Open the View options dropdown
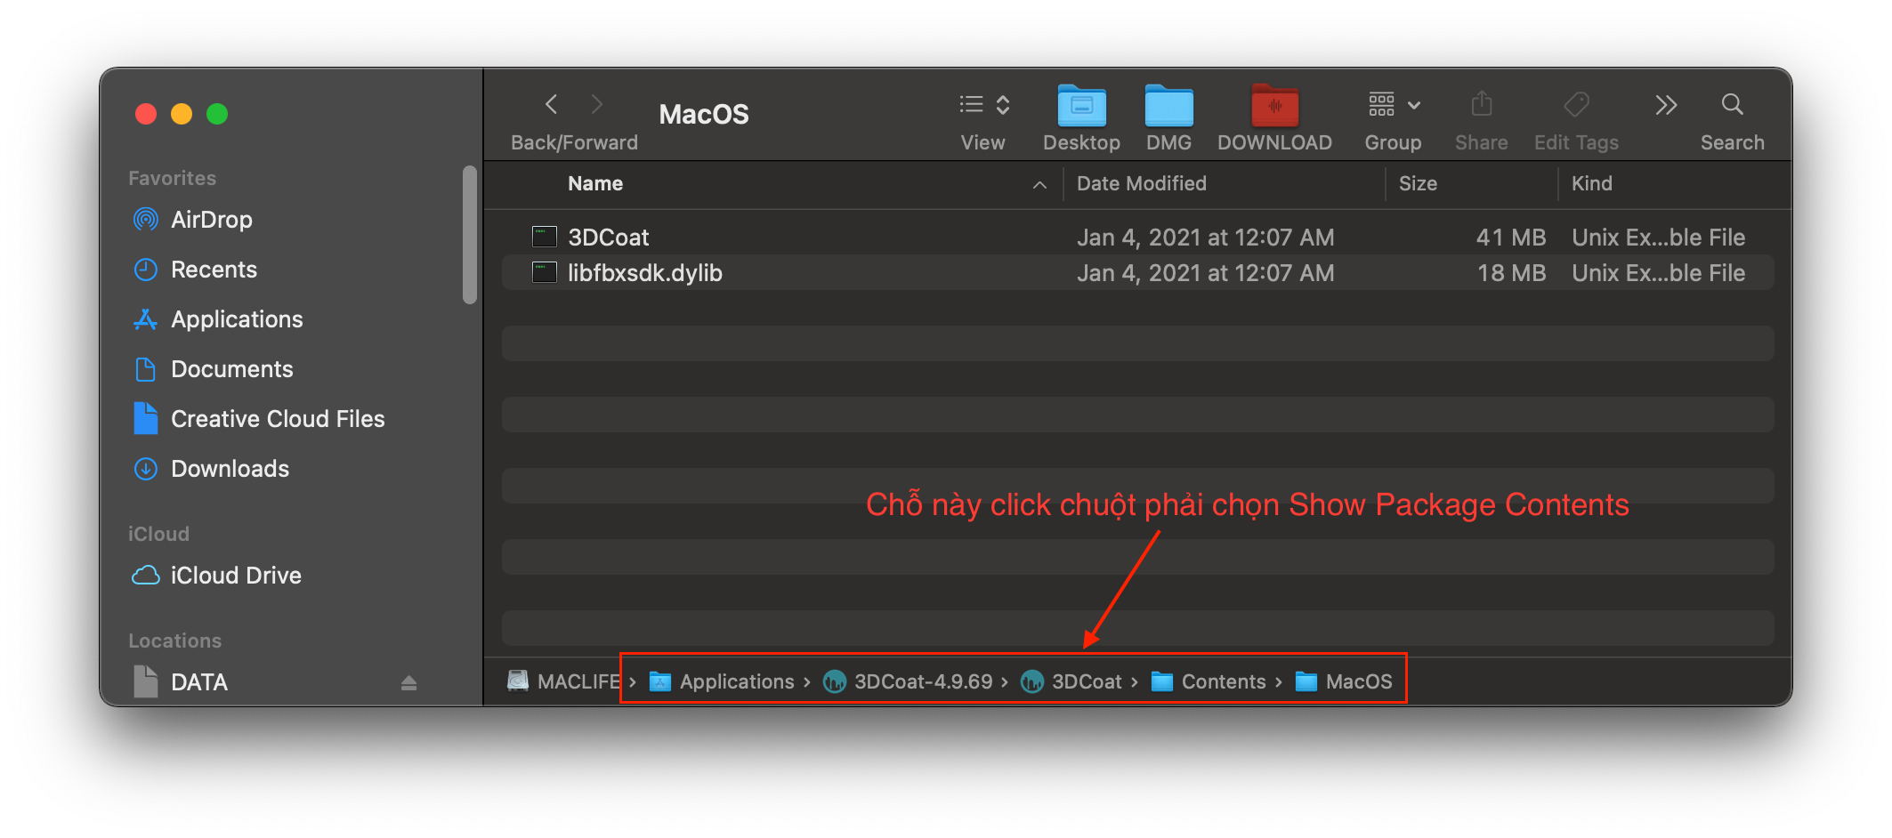The image size is (1892, 838). coord(983,105)
